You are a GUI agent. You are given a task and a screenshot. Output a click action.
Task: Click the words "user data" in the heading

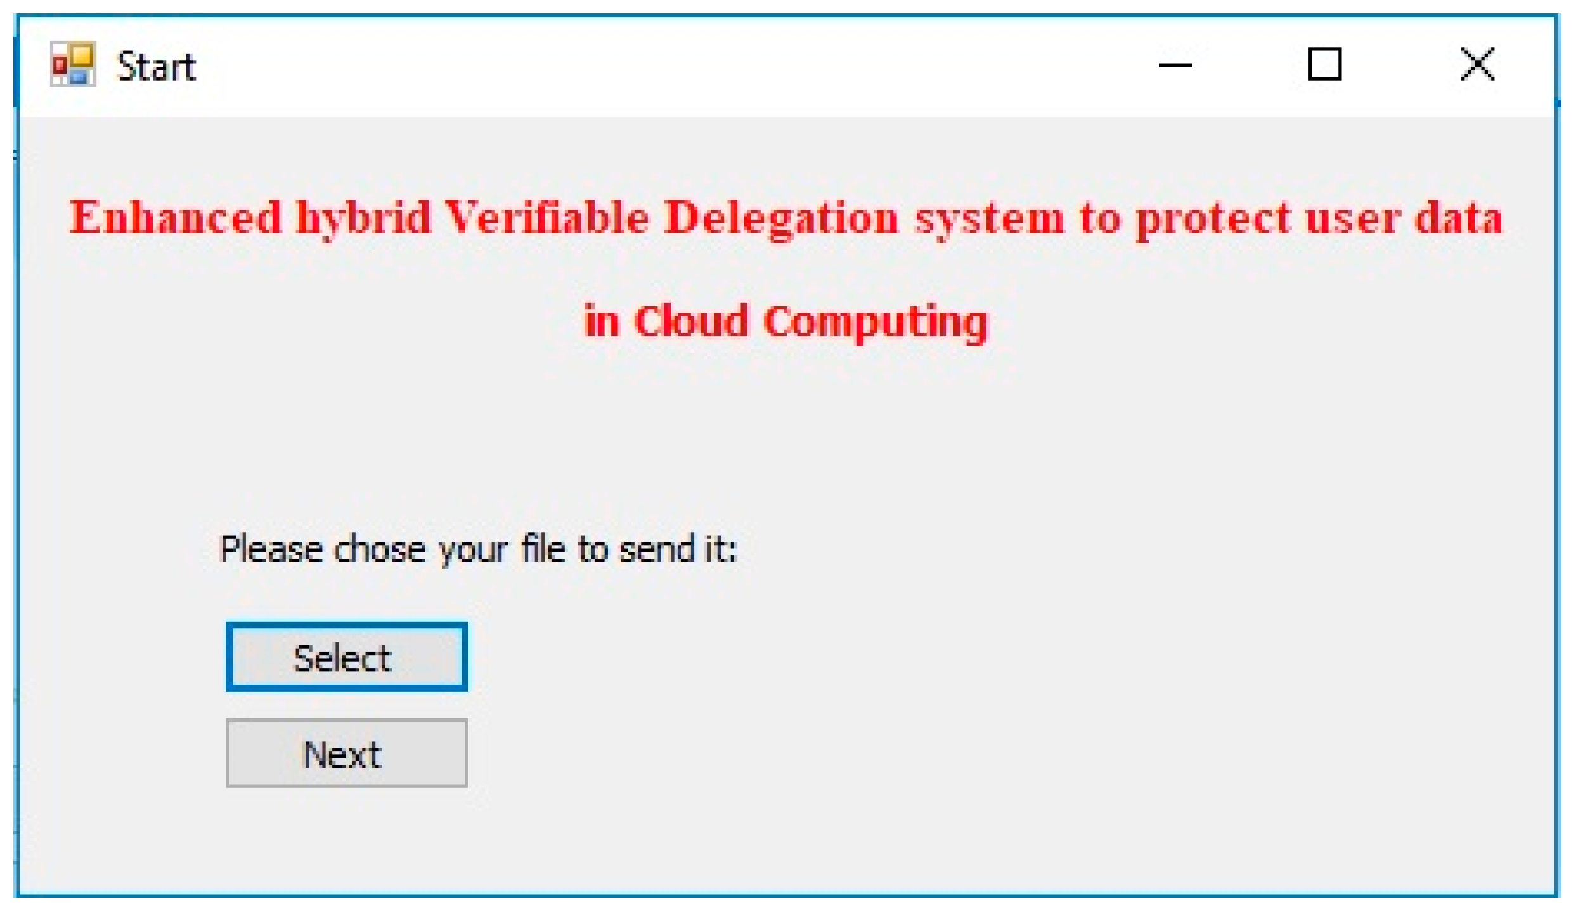click(1404, 217)
